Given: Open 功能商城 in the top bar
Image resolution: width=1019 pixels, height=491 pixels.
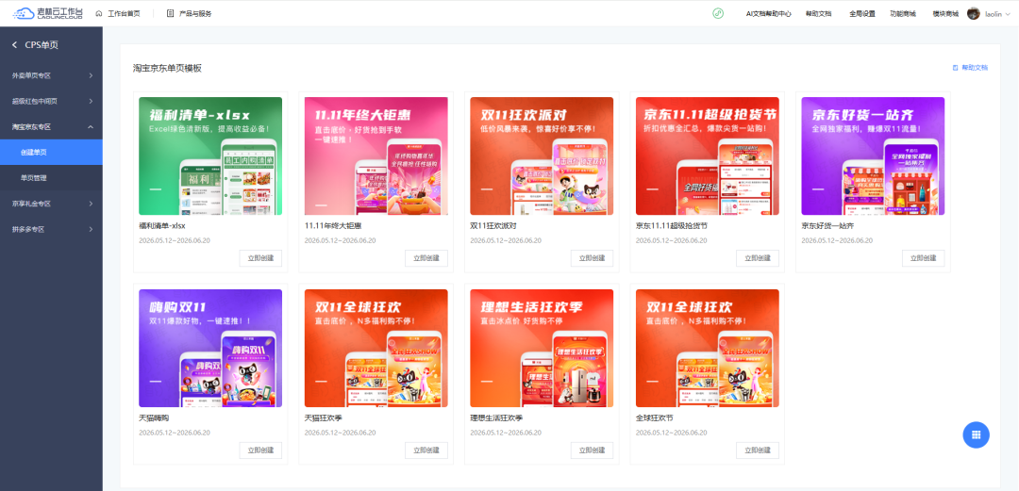Looking at the screenshot, I should (x=903, y=13).
